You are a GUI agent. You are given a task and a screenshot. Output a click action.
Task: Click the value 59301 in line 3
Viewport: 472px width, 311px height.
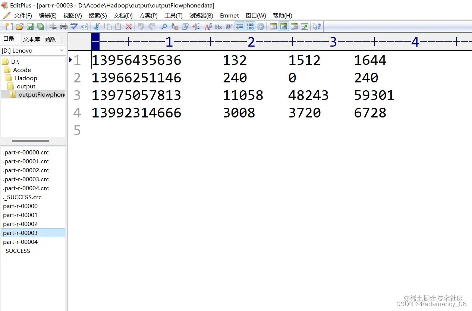click(374, 95)
